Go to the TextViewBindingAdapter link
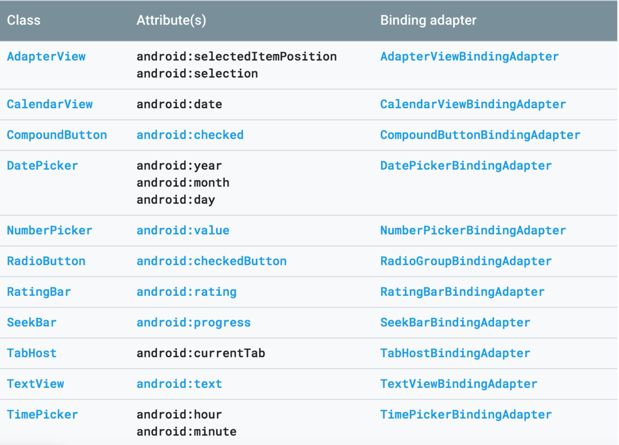The height and width of the screenshot is (445, 619). (459, 384)
